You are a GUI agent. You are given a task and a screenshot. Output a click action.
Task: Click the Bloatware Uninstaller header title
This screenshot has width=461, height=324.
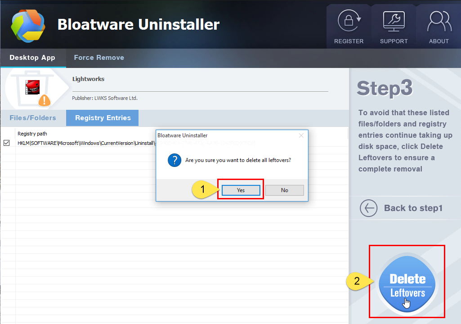pos(139,24)
